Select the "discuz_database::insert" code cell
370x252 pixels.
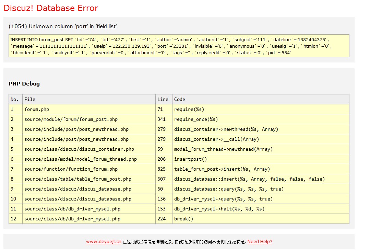pos(261,179)
